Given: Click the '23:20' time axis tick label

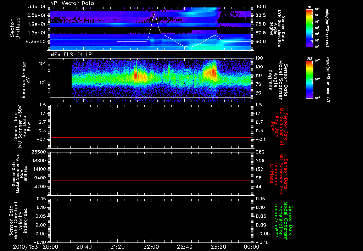Looking at the screenshot, I should tap(218, 247).
